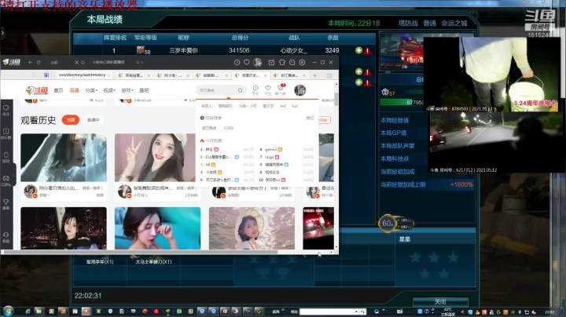This screenshot has width=566, height=317.
Task: Open Internet Explorer on the taskbar
Action: pyautogui.click(x=28, y=312)
